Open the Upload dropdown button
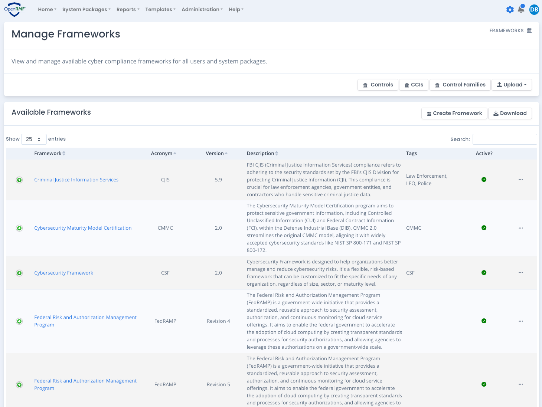Image resolution: width=542 pixels, height=407 pixels. (512, 85)
